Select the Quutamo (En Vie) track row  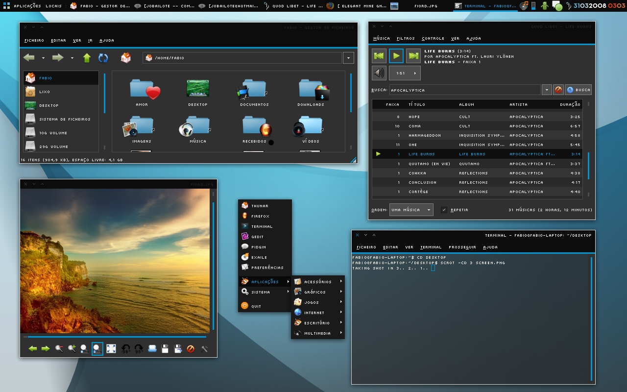point(477,164)
